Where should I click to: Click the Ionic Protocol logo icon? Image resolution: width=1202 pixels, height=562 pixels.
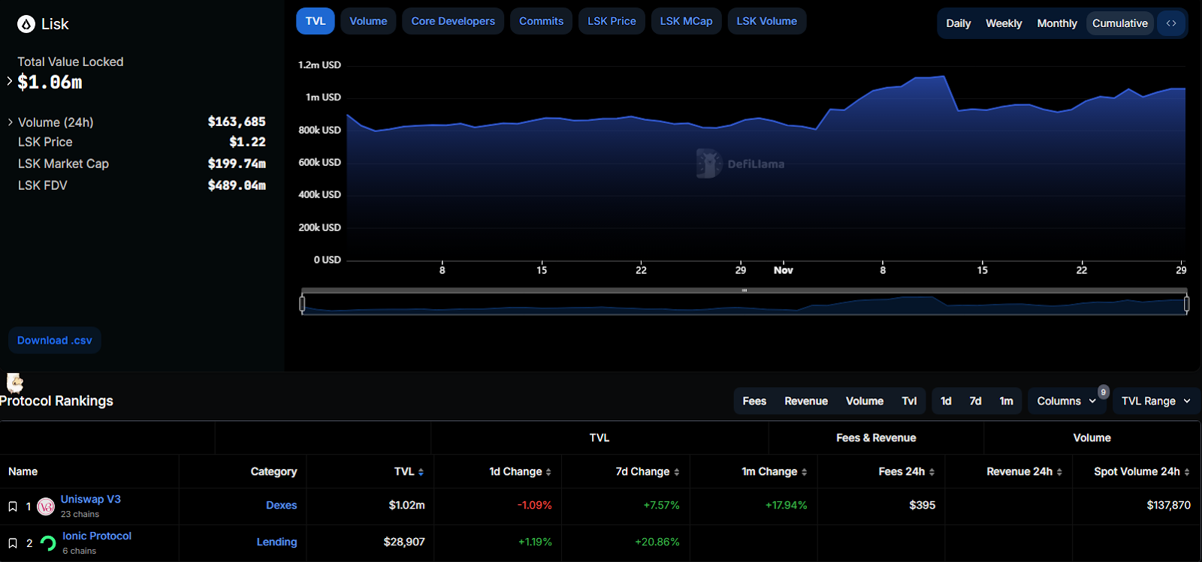[48, 543]
